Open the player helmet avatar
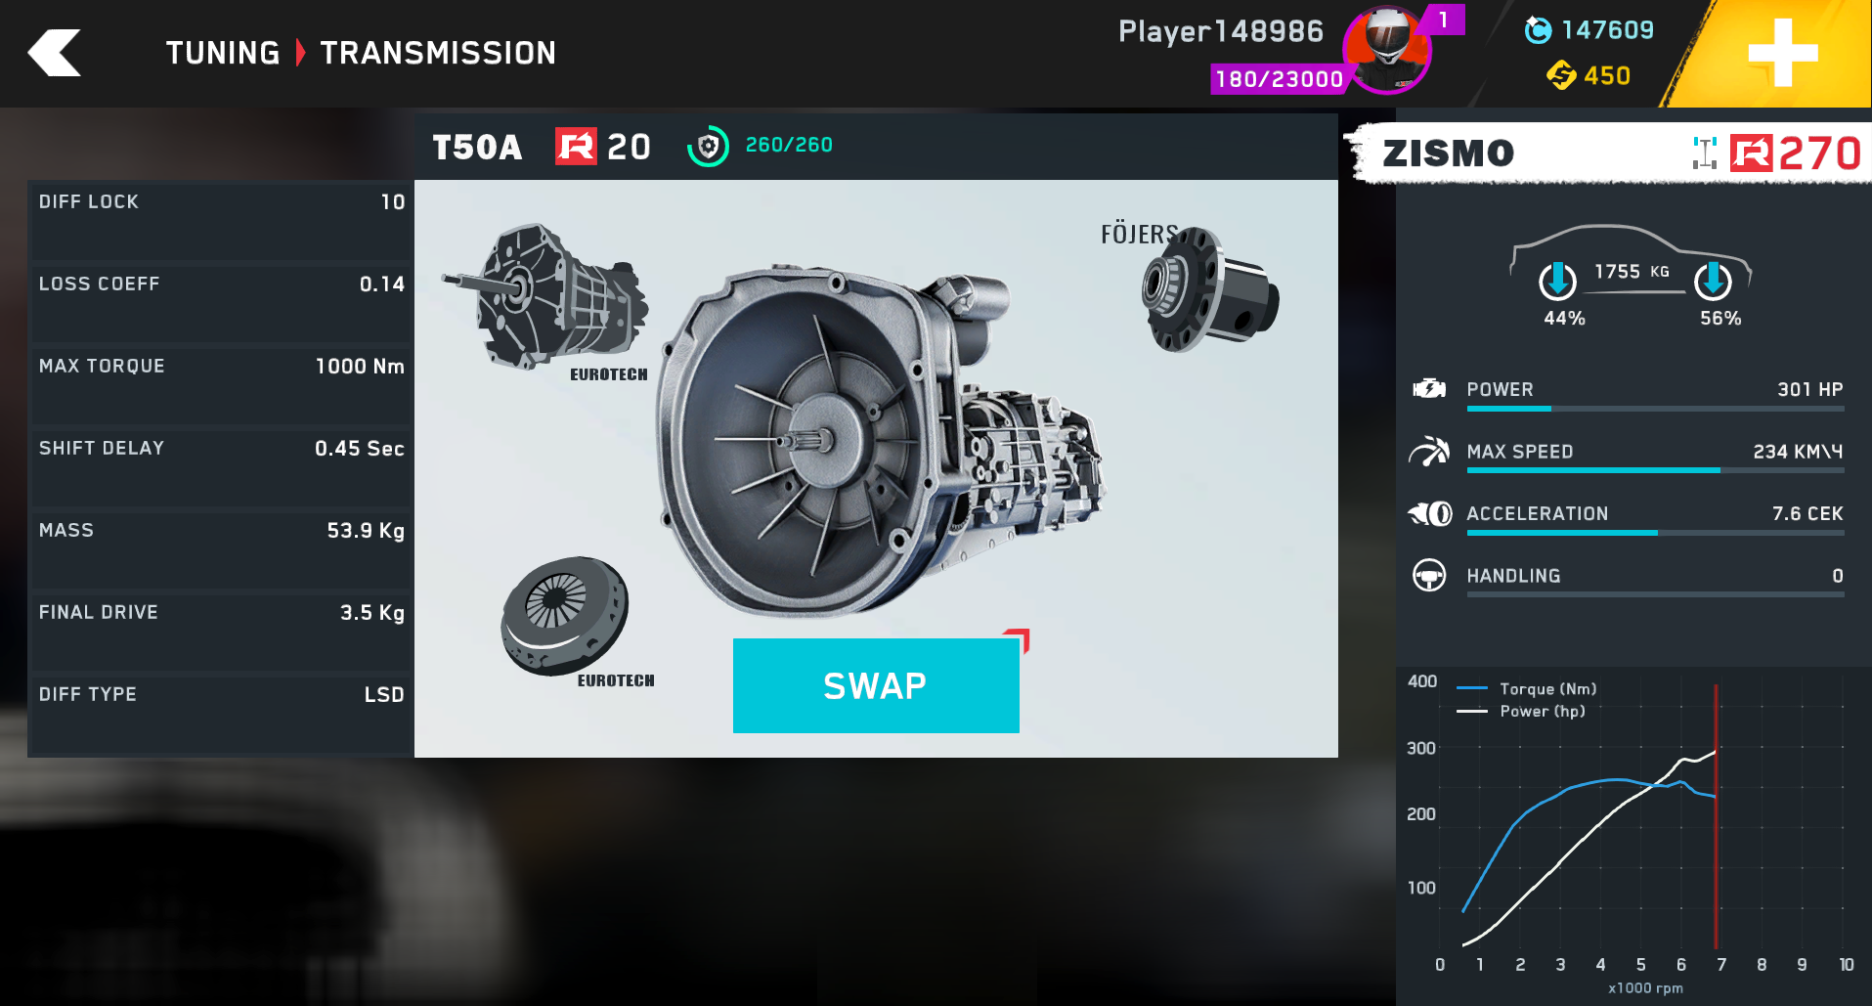Image resolution: width=1872 pixels, height=1006 pixels. 1387,49
